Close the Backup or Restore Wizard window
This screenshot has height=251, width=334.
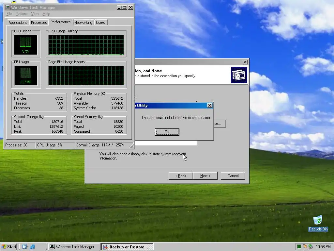(x=245, y=62)
